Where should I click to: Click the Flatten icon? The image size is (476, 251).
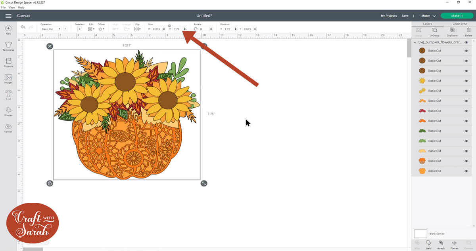pyautogui.click(x=454, y=243)
